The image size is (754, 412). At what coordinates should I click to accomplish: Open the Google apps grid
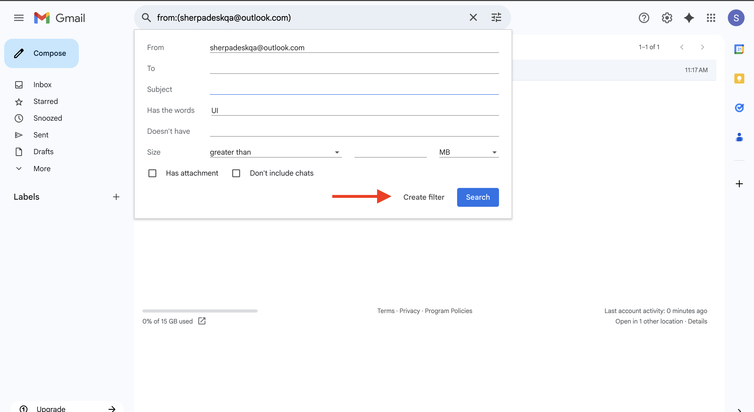(711, 18)
